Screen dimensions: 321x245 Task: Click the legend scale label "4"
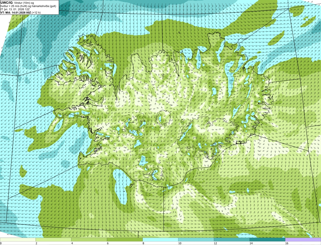(72, 243)
